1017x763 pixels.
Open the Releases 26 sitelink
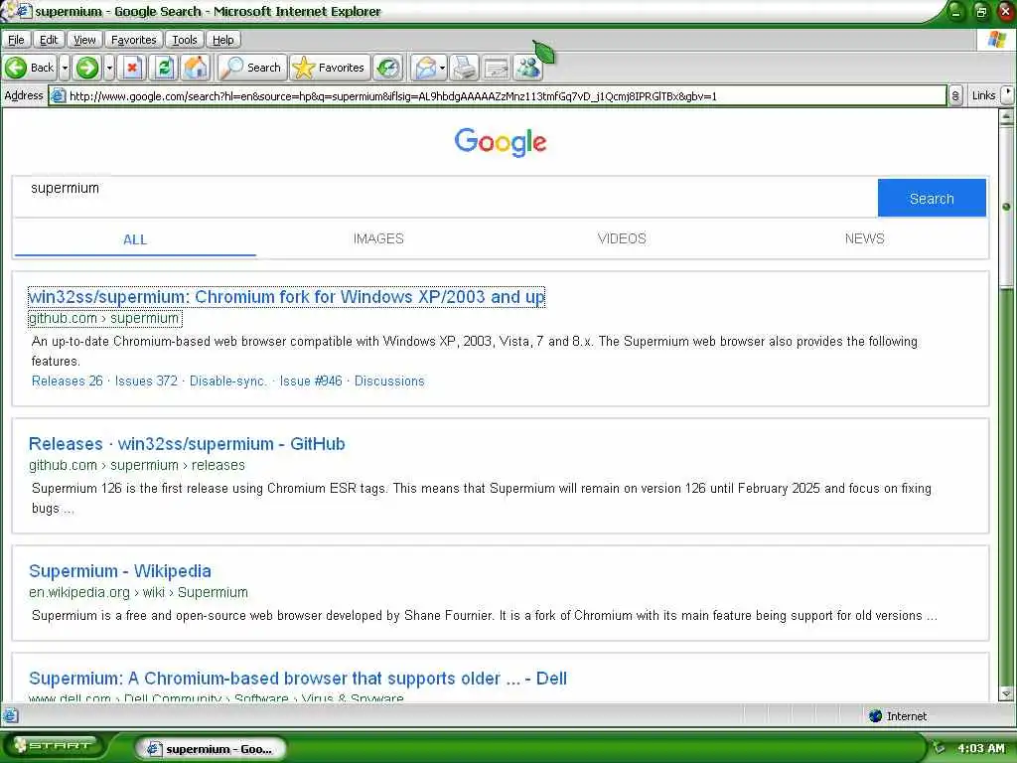pos(68,381)
